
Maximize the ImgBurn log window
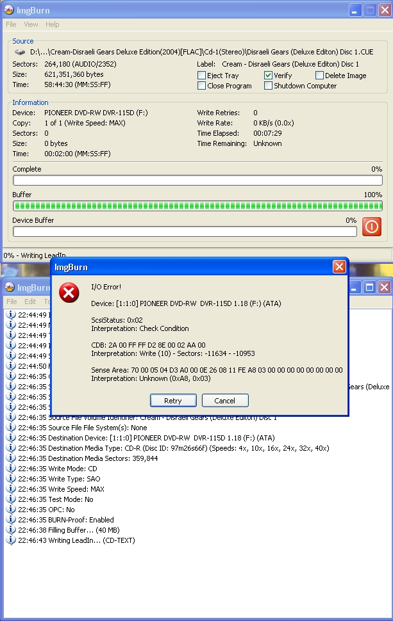[x=370, y=287]
